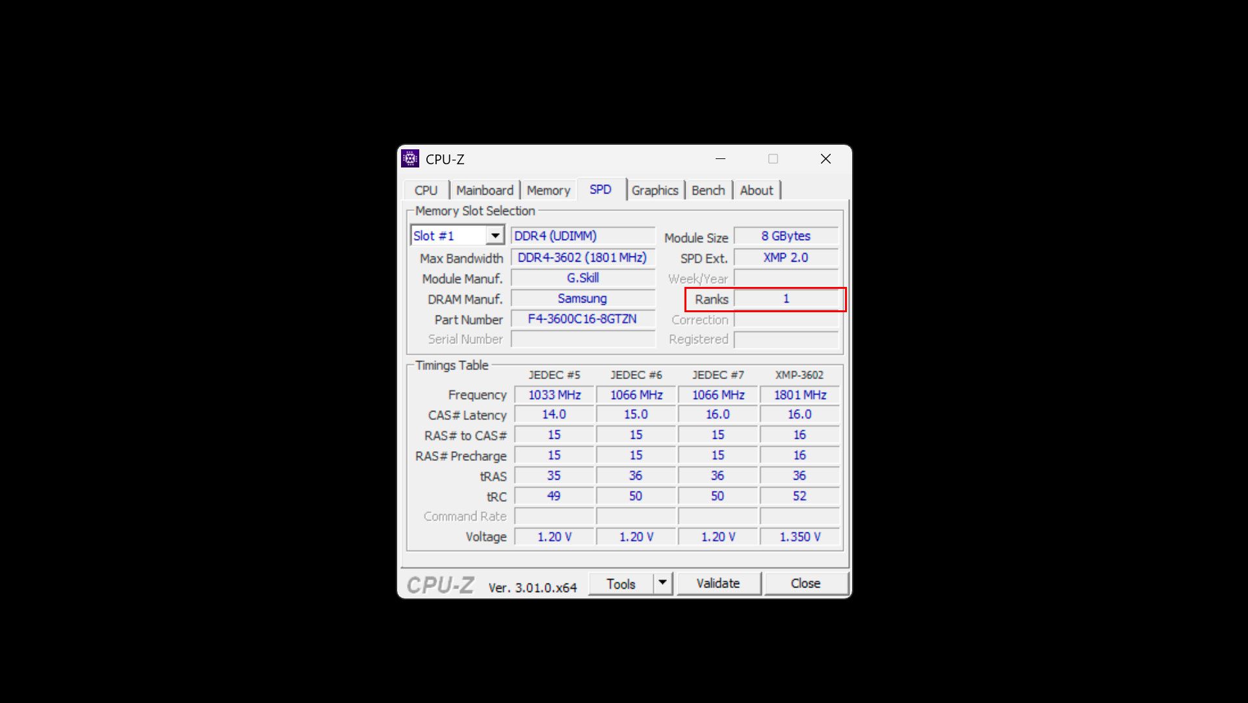
Task: Click the Validate button
Action: (718, 583)
